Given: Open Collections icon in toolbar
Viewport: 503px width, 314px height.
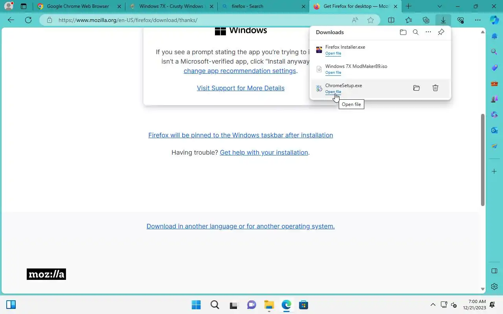Looking at the screenshot, I should pos(426,20).
